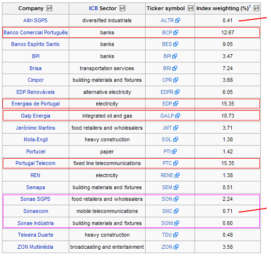This screenshot has width=271, height=256.
Task: Select the 'fixed line telecommunications' cell
Action: [107, 163]
